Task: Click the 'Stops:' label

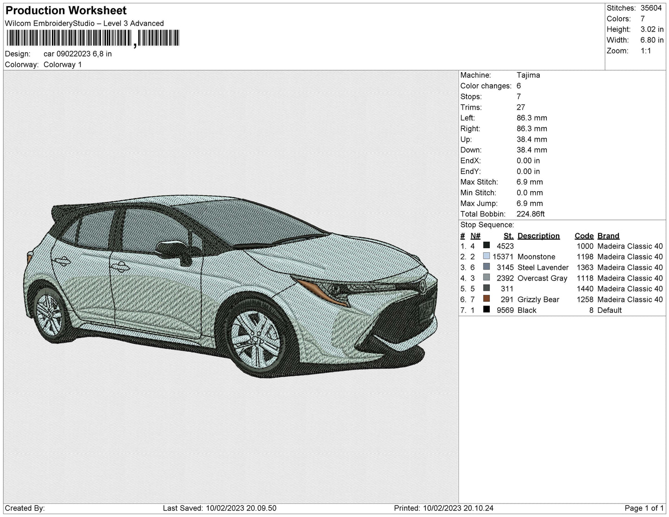Action: (471, 96)
